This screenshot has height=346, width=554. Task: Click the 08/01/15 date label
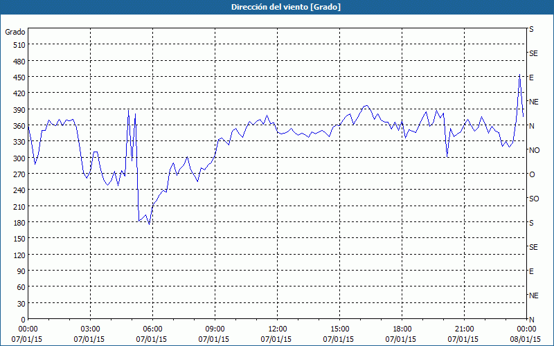point(526,339)
